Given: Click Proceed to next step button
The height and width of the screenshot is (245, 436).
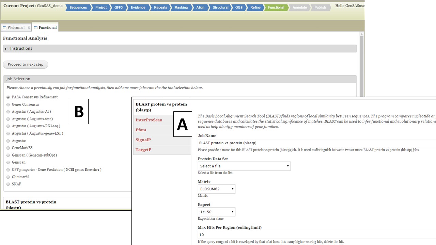Looking at the screenshot, I should (x=26, y=64).
